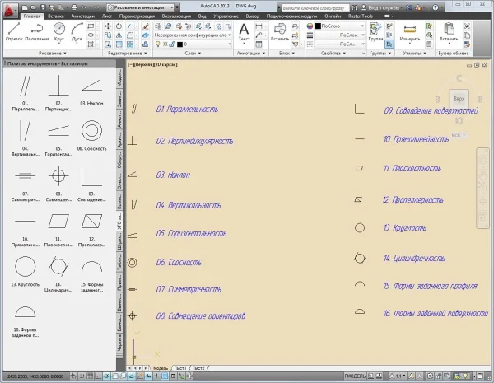Select the Полилиния polyline tool
The width and height of the screenshot is (494, 383).
point(37,32)
